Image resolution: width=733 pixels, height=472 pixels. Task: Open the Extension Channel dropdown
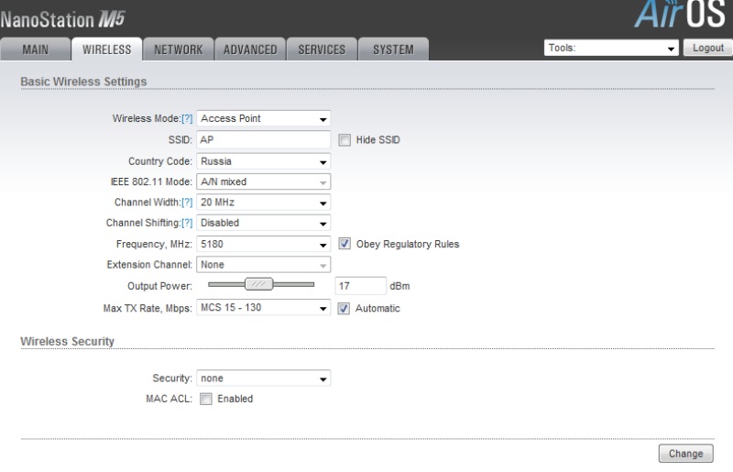point(263,265)
